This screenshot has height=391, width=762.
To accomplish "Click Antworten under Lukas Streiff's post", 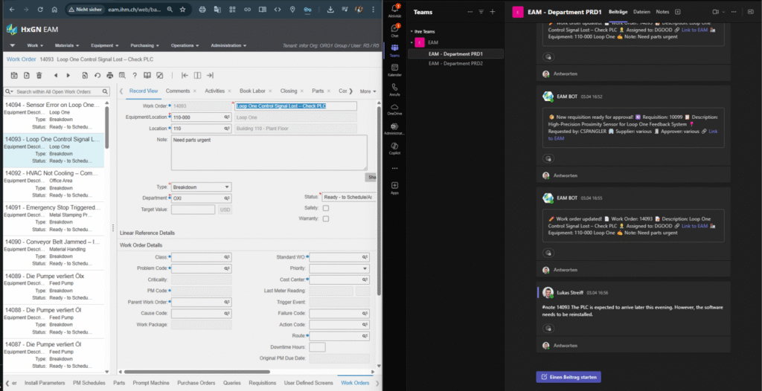I will point(566,346).
